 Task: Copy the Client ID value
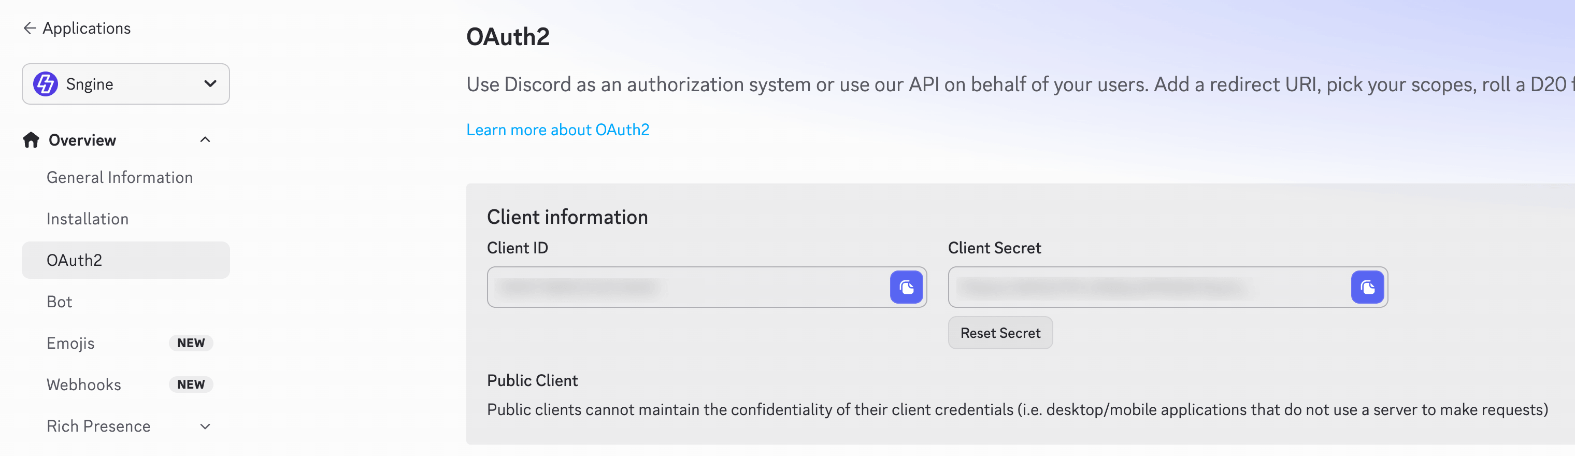[x=906, y=287]
